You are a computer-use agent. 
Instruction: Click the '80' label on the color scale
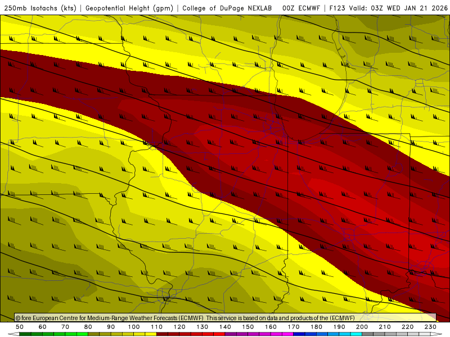pyautogui.click(x=88, y=327)
